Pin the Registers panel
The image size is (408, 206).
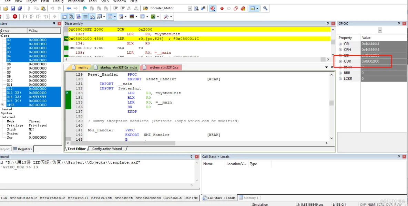[54, 24]
